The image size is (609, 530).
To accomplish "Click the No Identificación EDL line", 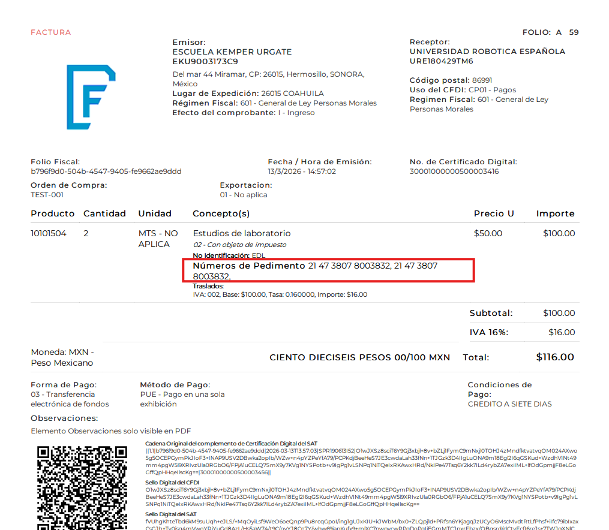I will tap(229, 255).
